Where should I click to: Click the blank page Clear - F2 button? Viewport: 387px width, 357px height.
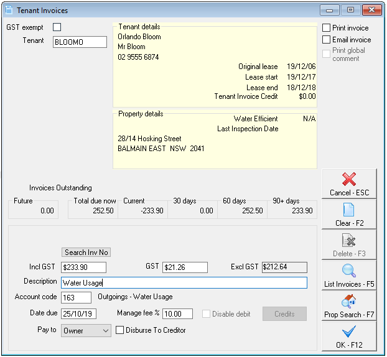349,215
